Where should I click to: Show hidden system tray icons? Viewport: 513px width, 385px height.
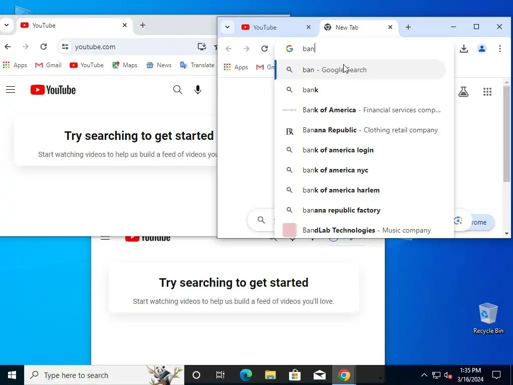tap(424, 375)
